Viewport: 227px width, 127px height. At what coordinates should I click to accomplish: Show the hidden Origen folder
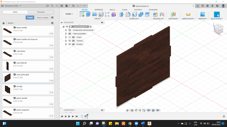coord(69,37)
